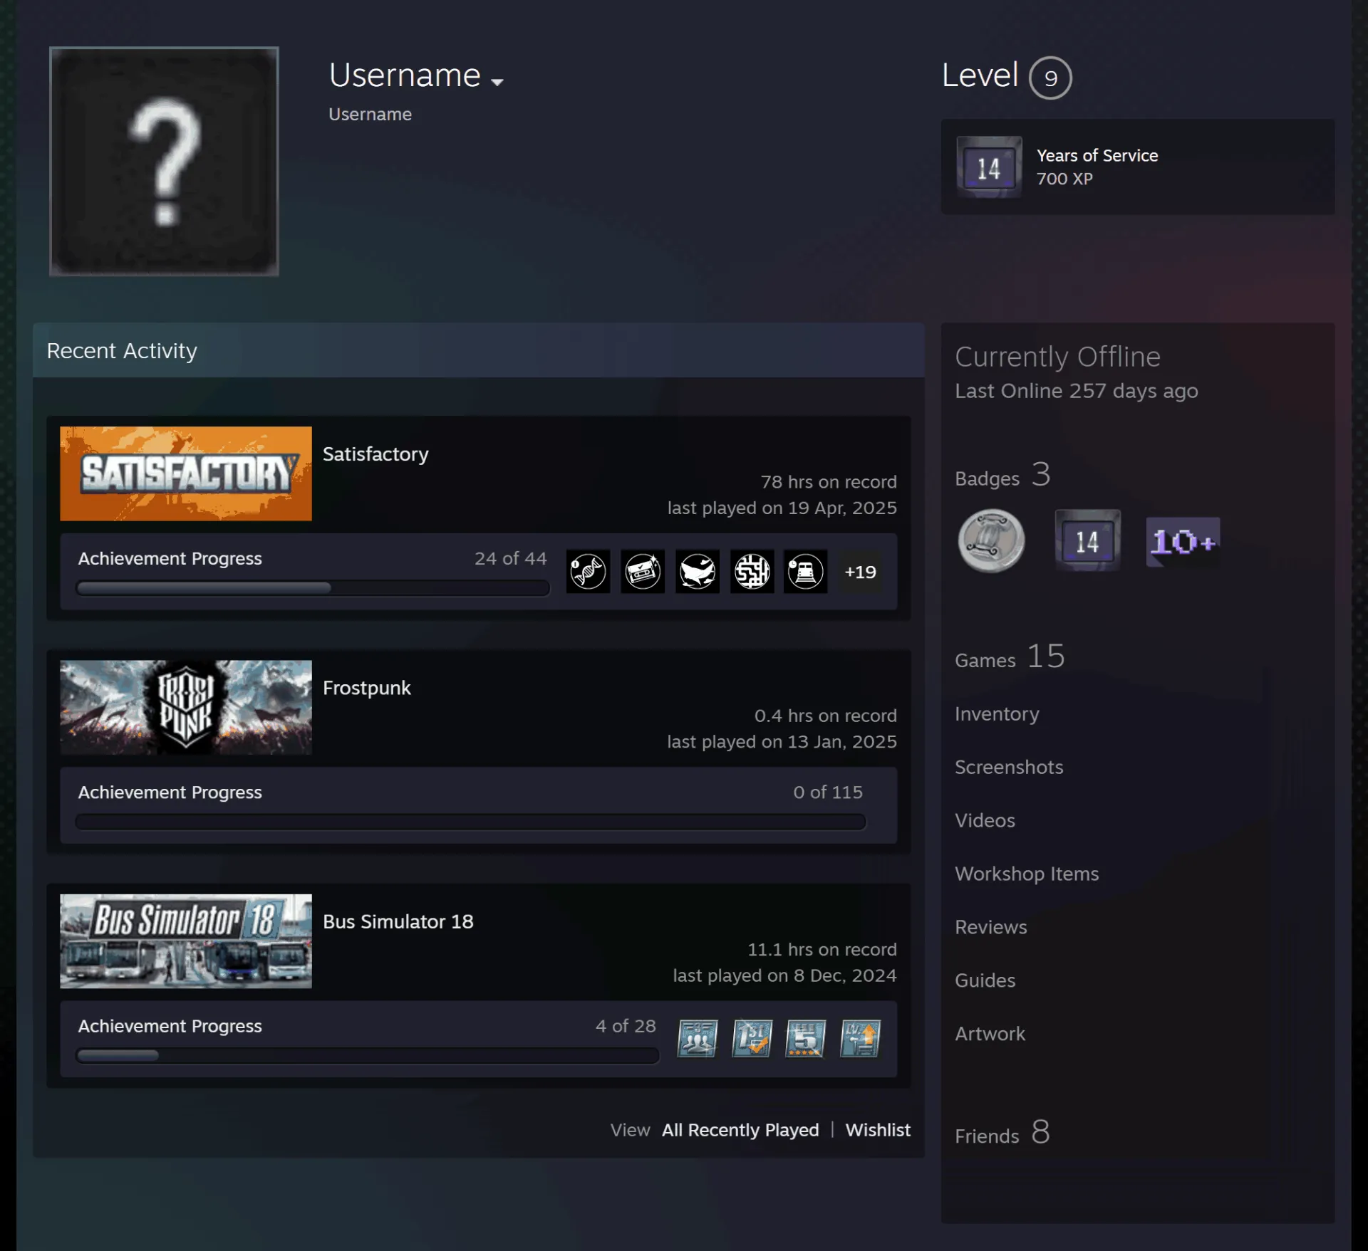Open the 10+ game collector badge
This screenshot has width=1368, height=1251.
click(x=1183, y=542)
